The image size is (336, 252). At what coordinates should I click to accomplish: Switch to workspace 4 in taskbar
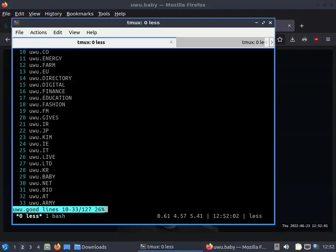(x=38, y=247)
